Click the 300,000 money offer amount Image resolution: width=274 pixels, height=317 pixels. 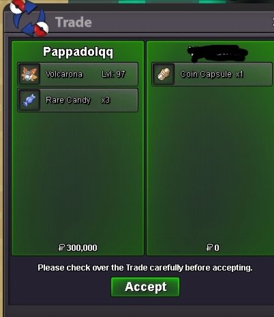78,247
